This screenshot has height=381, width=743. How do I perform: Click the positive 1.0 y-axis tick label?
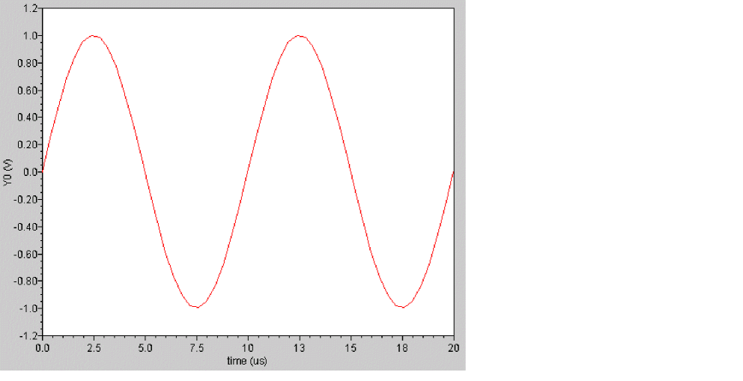click(x=30, y=36)
